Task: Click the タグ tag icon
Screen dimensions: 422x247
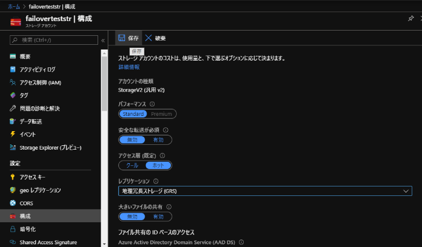Action: 13,95
